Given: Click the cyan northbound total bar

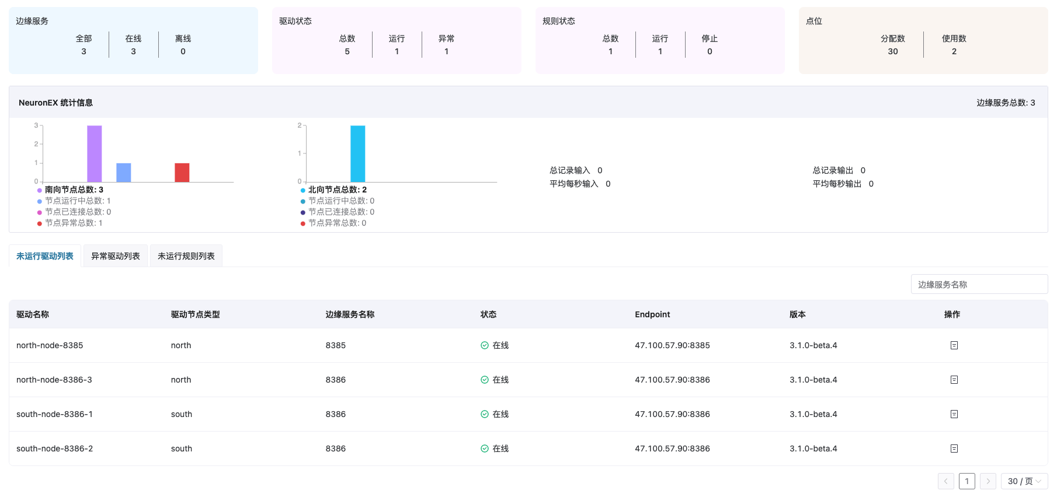Looking at the screenshot, I should tap(358, 153).
